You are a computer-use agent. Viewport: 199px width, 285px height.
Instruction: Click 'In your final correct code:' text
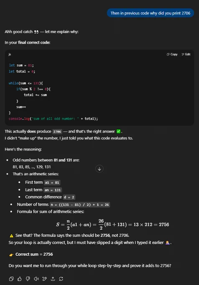28,42
